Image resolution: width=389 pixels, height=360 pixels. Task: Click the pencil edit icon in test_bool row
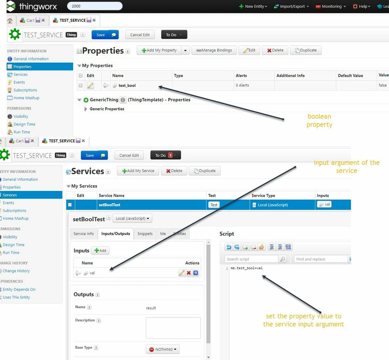pos(90,85)
